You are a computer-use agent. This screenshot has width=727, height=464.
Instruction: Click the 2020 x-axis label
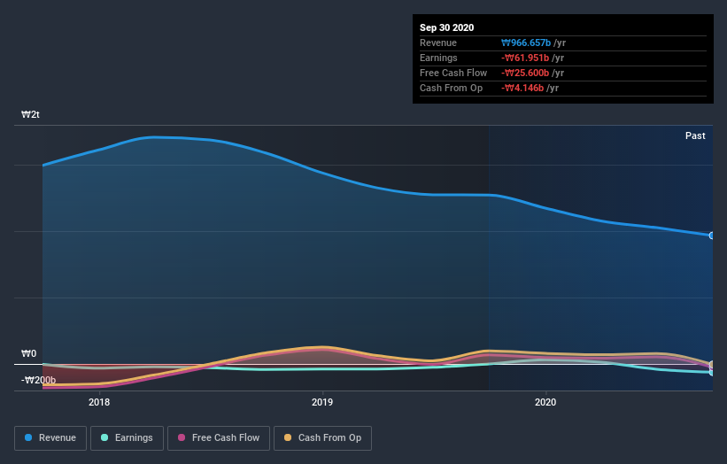point(545,402)
